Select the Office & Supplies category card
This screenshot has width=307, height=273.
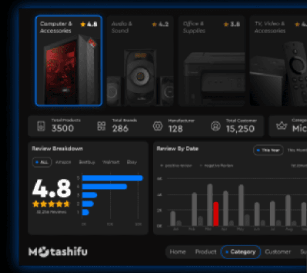[x=212, y=61]
